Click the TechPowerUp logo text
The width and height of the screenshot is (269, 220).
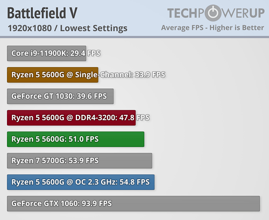[x=216, y=13]
